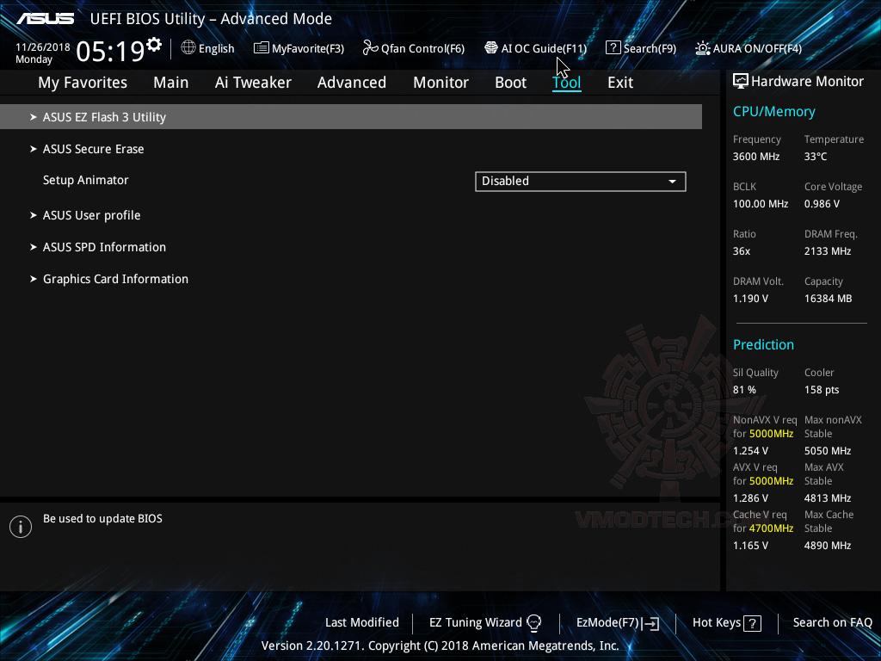The height and width of the screenshot is (661, 881).
Task: Switch to the Boot tab
Action: (x=511, y=83)
